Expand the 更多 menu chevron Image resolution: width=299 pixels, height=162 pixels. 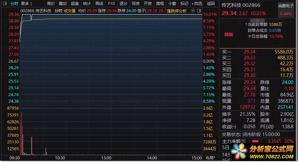(31, 3)
